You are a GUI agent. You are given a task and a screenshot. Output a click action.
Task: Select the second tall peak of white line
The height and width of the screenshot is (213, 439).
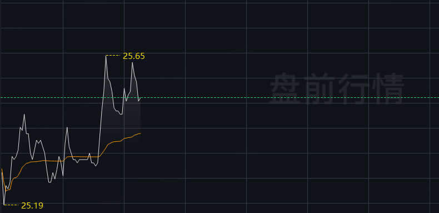132,63
